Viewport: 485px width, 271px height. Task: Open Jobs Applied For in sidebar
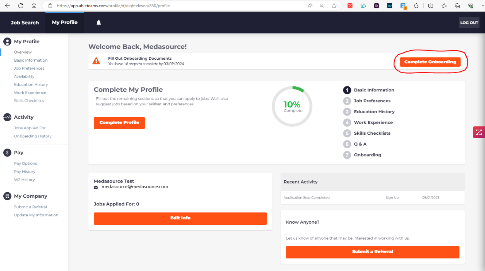pos(30,128)
